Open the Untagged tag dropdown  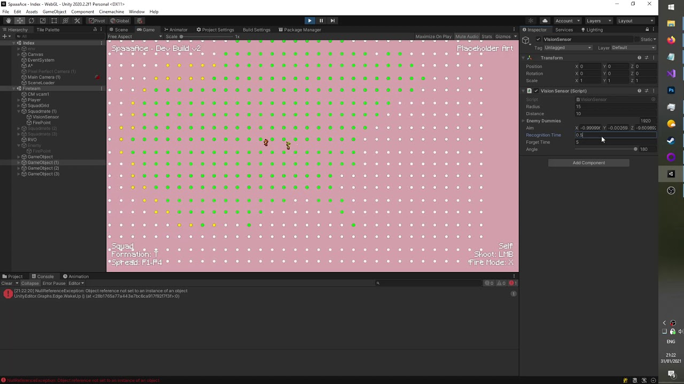tap(568, 48)
